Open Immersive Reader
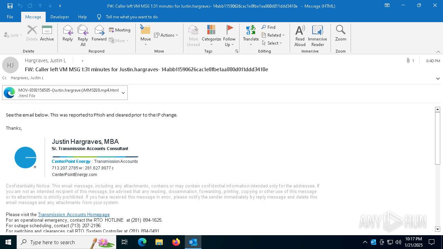 [x=317, y=35]
